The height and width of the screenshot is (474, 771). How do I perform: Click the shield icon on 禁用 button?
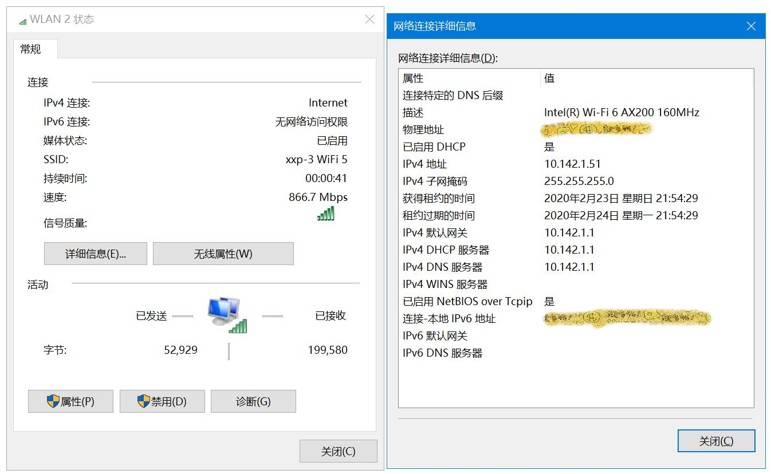pyautogui.click(x=143, y=401)
